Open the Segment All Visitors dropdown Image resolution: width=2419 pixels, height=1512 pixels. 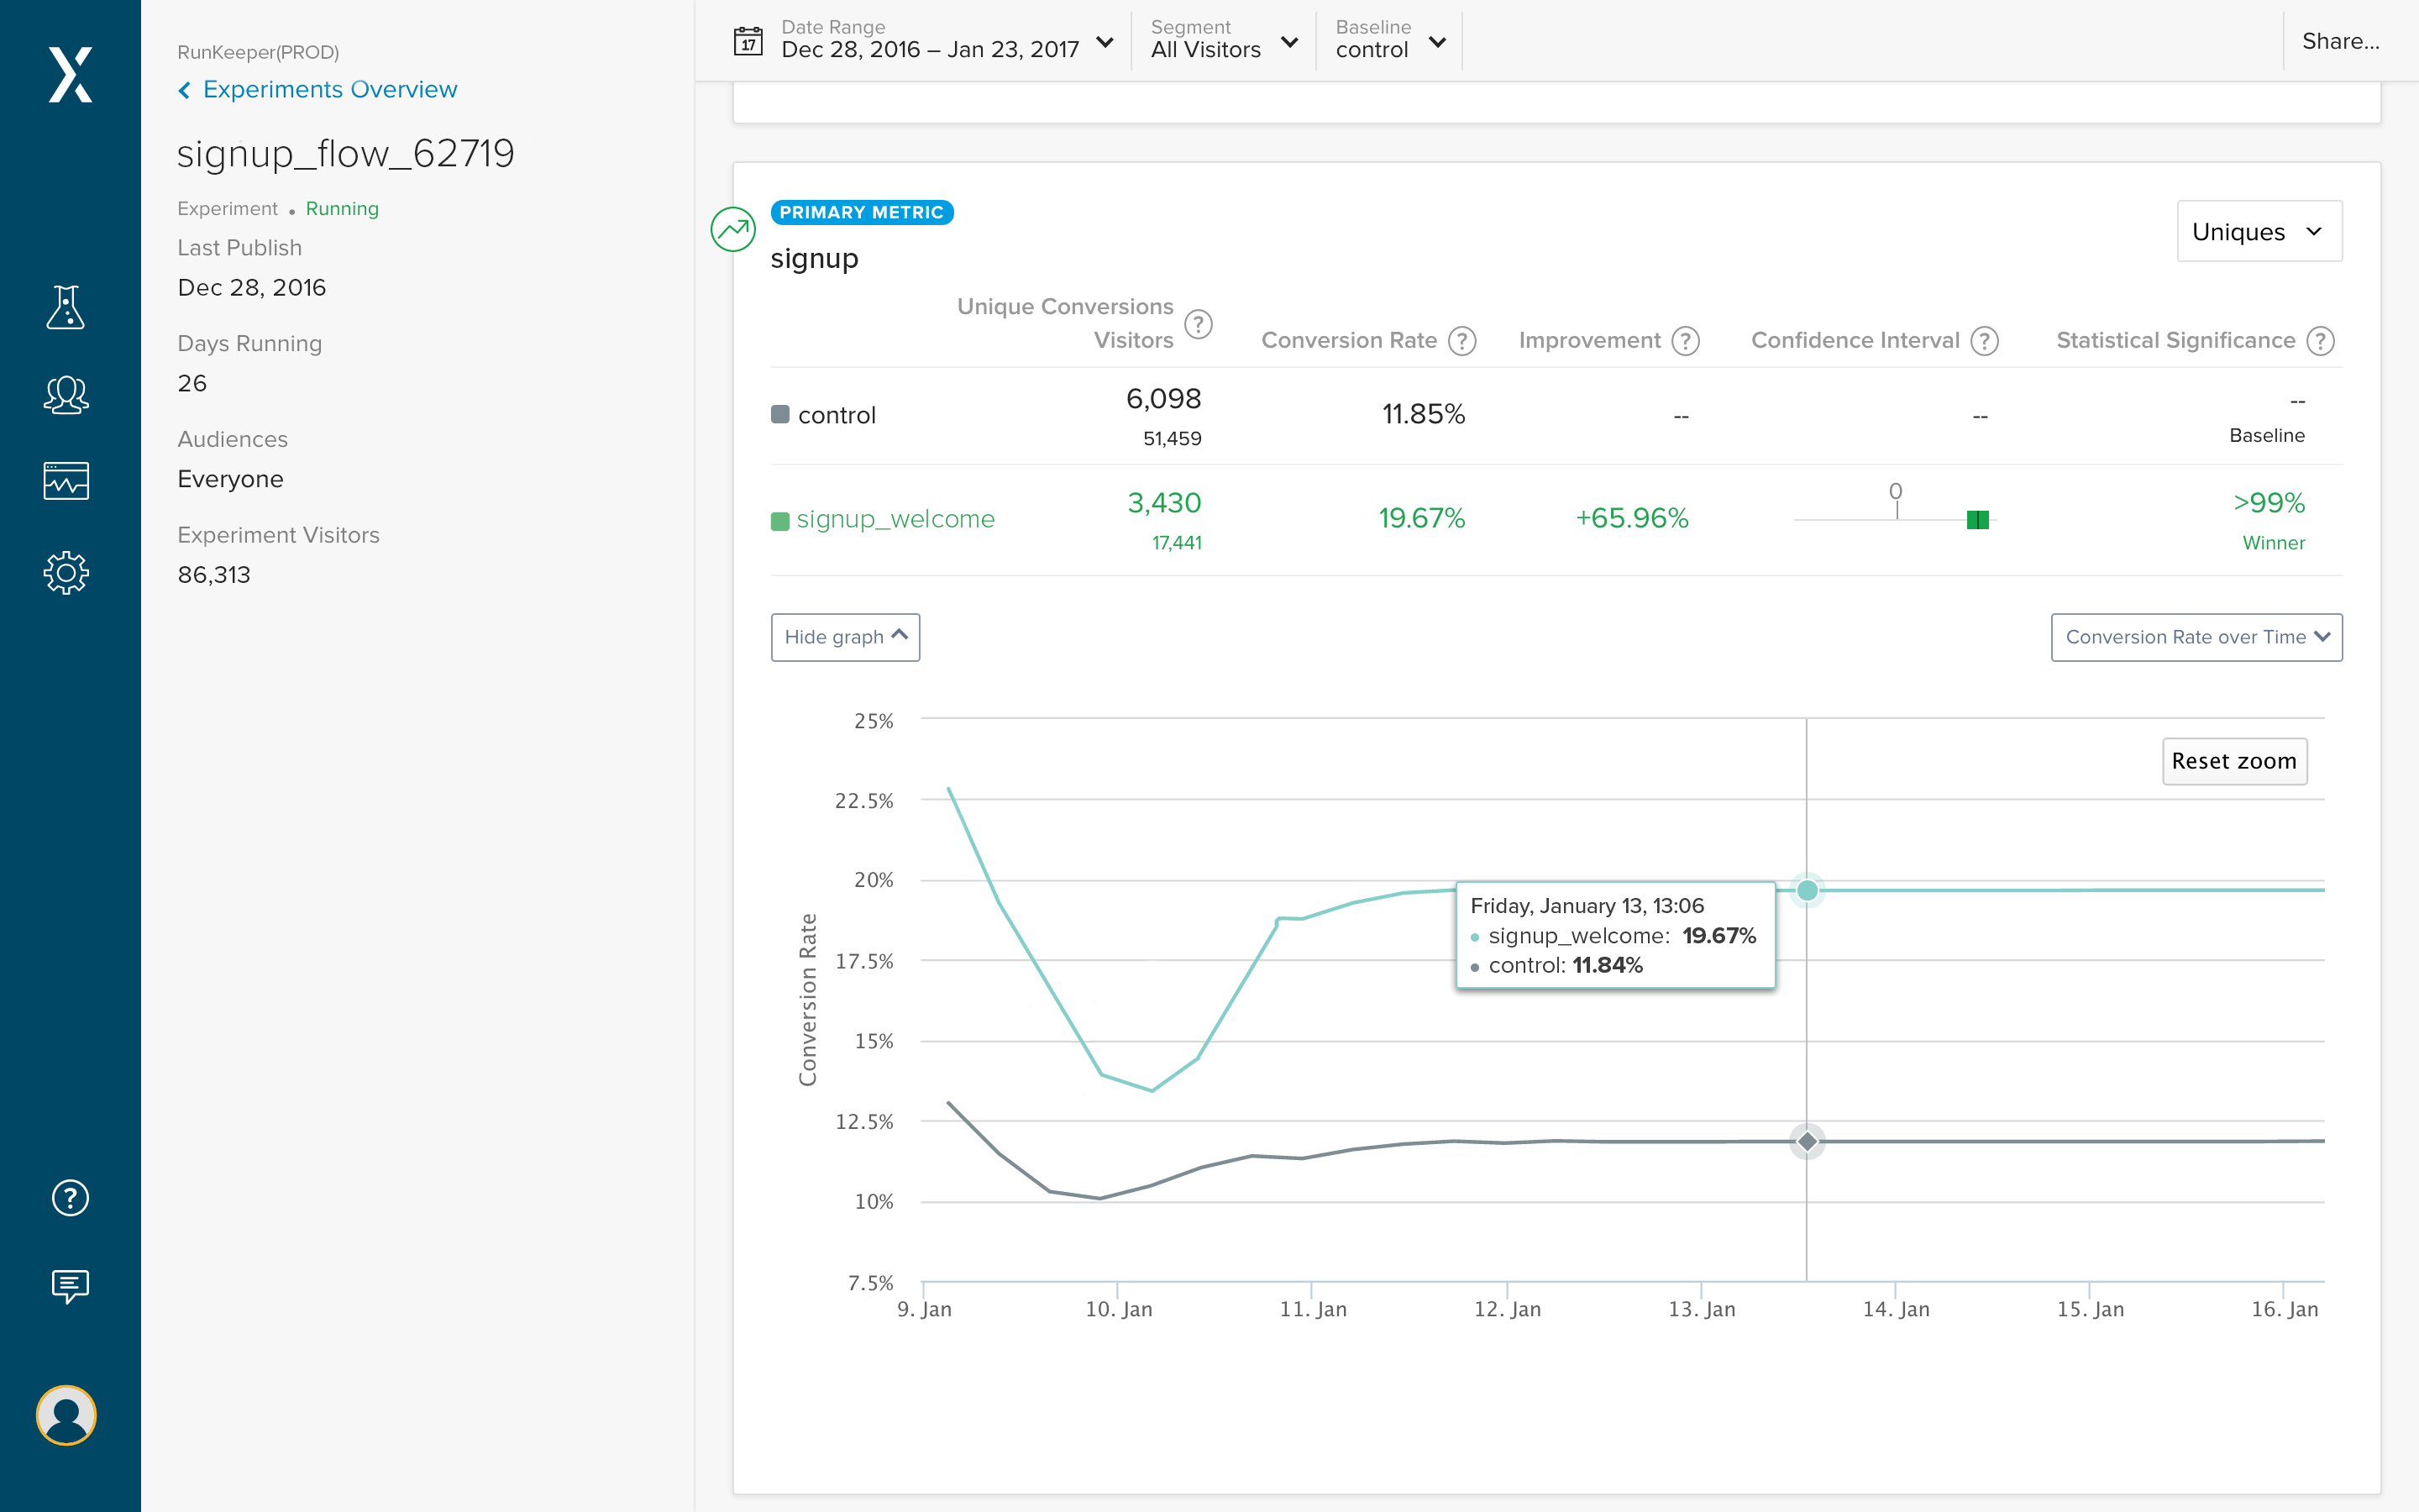coord(1224,41)
